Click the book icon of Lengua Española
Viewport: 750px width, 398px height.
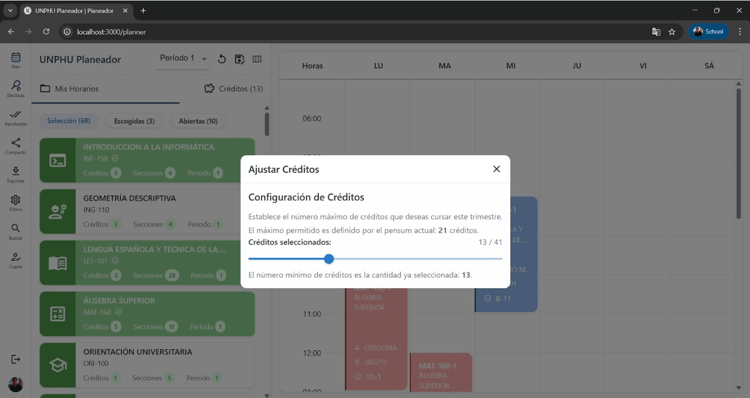pos(57,263)
